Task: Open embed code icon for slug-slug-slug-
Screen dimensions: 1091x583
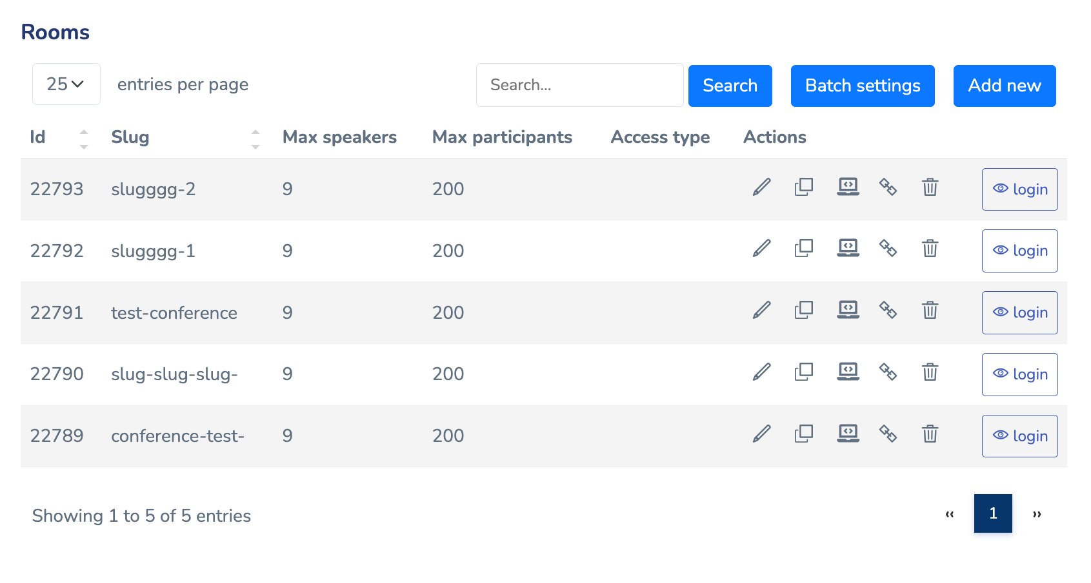Action: click(x=848, y=372)
